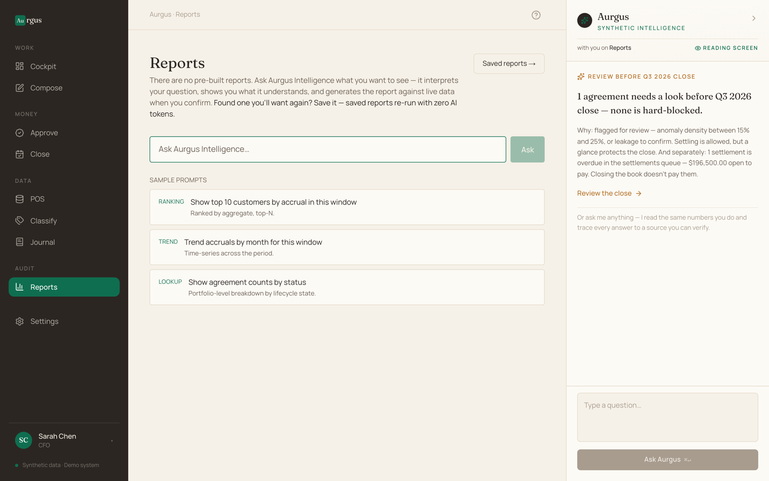Choose the Show top 10 customers prompt
769x481 pixels.
pyautogui.click(x=347, y=207)
